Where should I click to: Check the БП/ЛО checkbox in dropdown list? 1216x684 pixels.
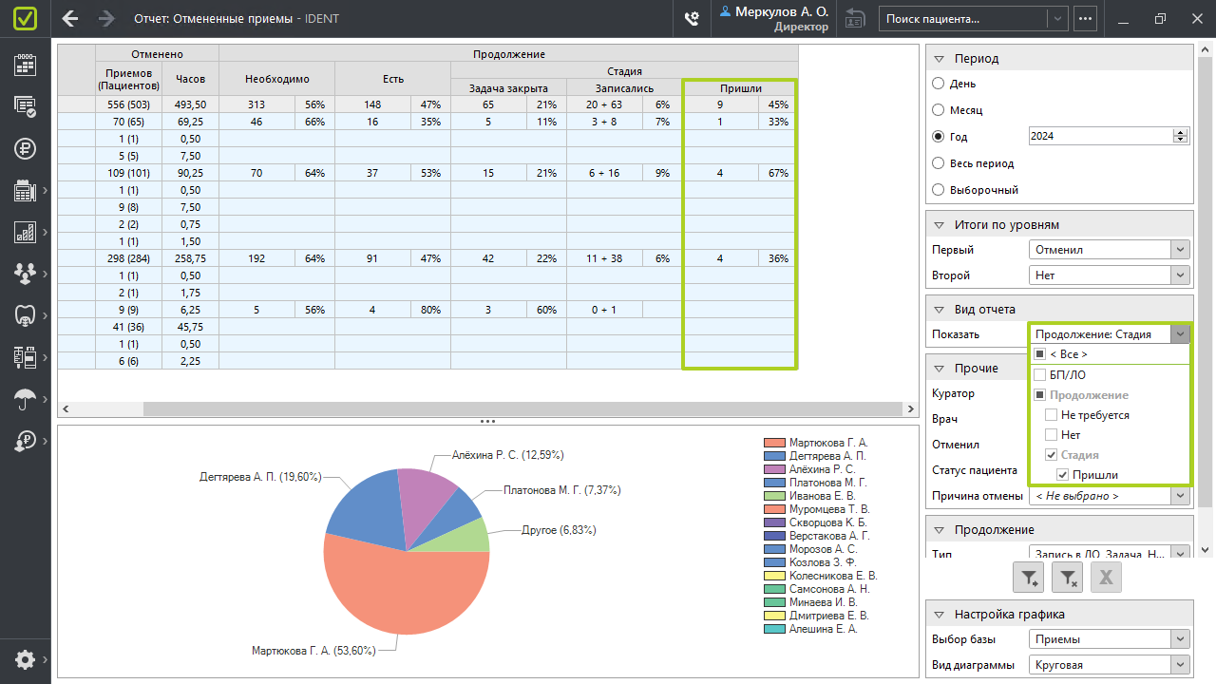pos(1039,374)
